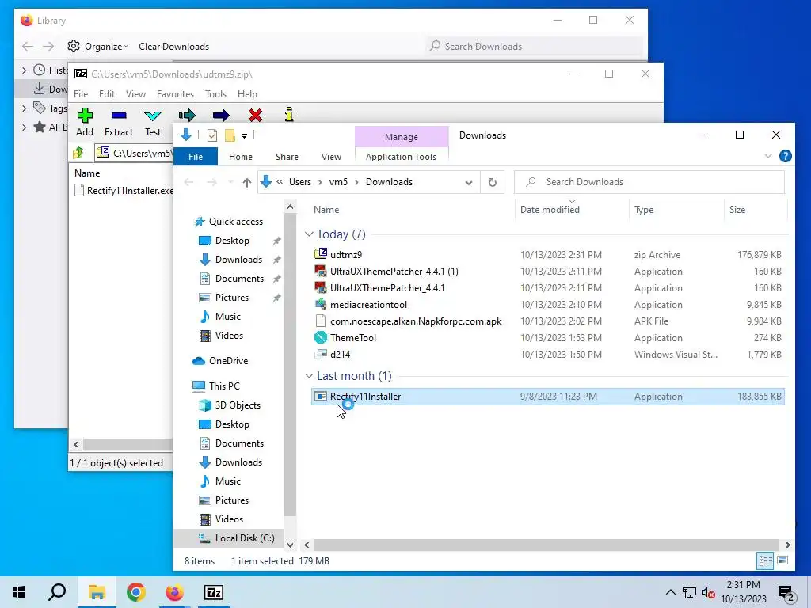Click the 7-Zip taskbar icon
The height and width of the screenshot is (608, 811).
(x=214, y=592)
